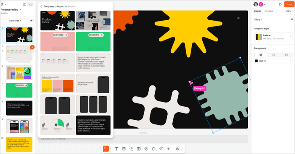The width and height of the screenshot is (295, 154).
Task: Select slide 1 thumbnail in sidebar
Action: point(19,35)
